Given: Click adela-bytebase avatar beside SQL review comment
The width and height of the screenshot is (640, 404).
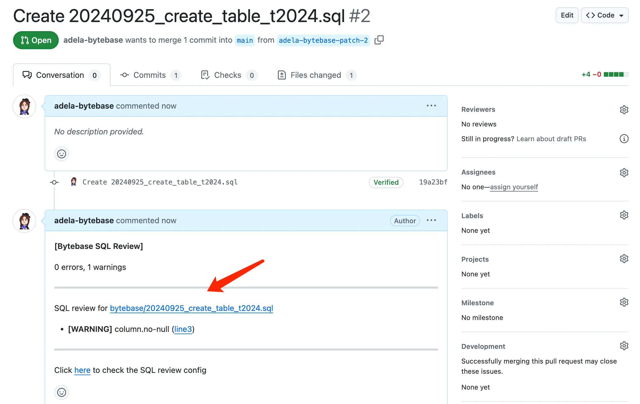Looking at the screenshot, I should [x=24, y=221].
